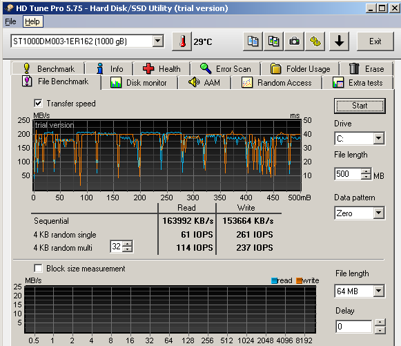The width and height of the screenshot is (401, 346).
Task: Click the thermometer temperature icon
Action: coord(182,41)
